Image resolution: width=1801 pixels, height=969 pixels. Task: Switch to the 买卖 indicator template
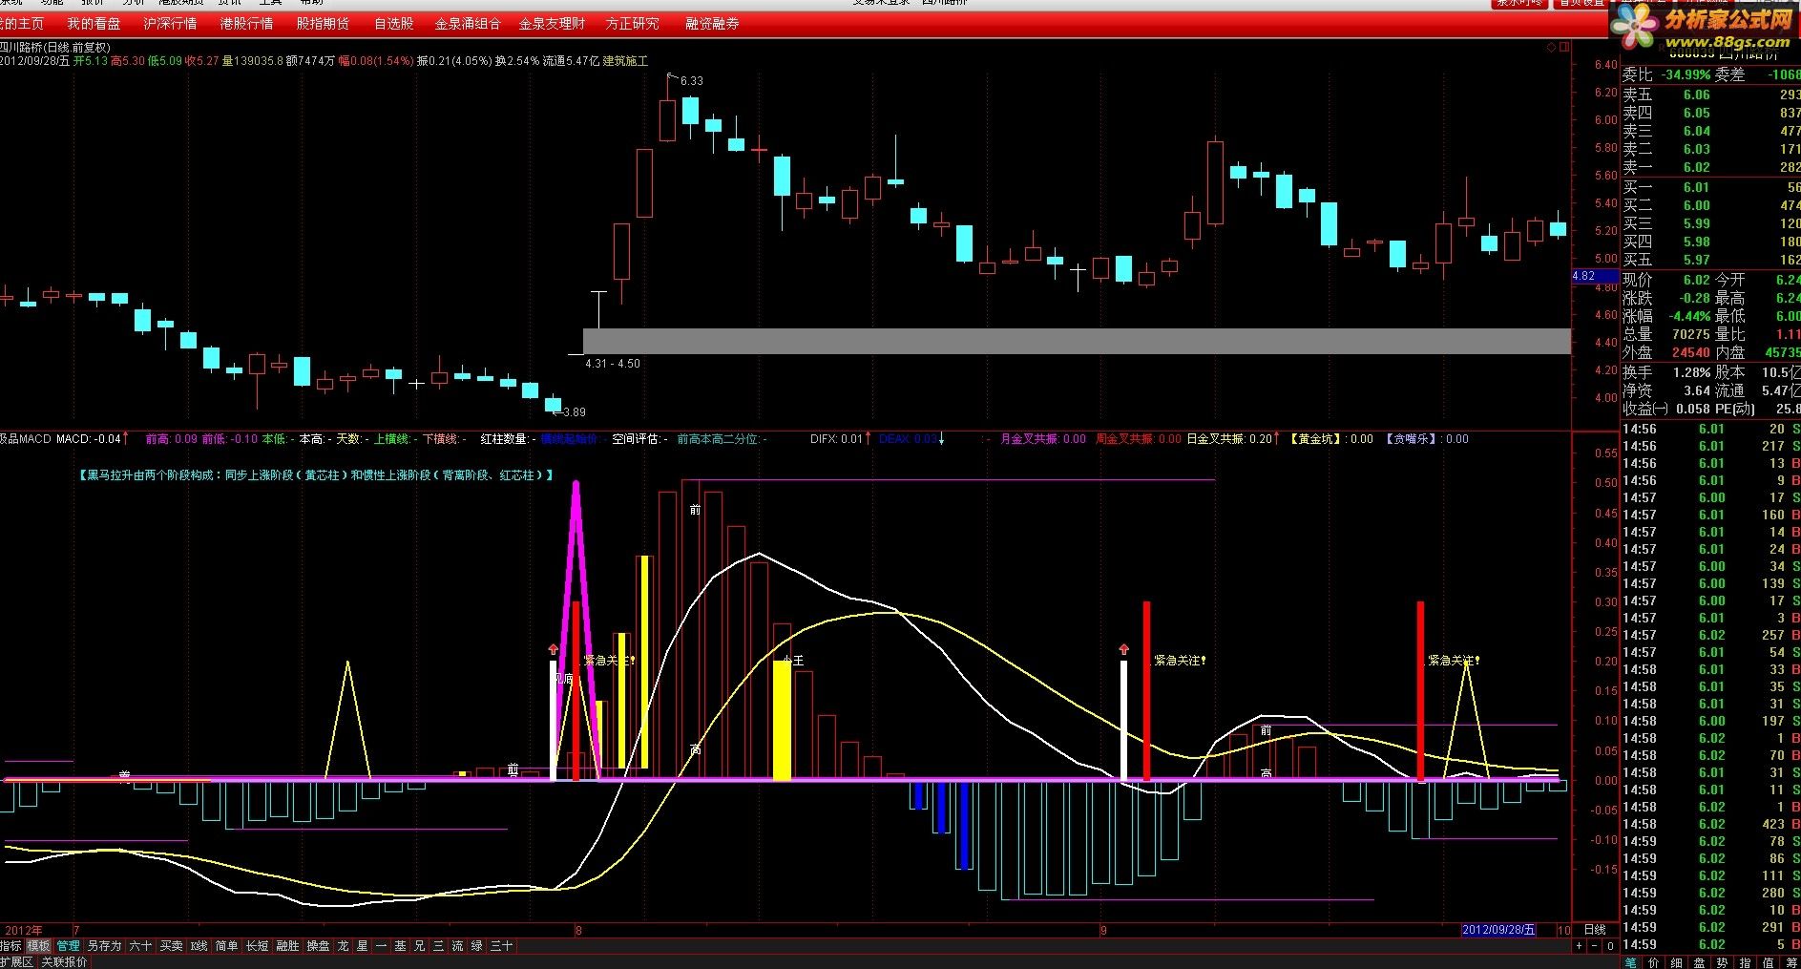click(x=171, y=946)
